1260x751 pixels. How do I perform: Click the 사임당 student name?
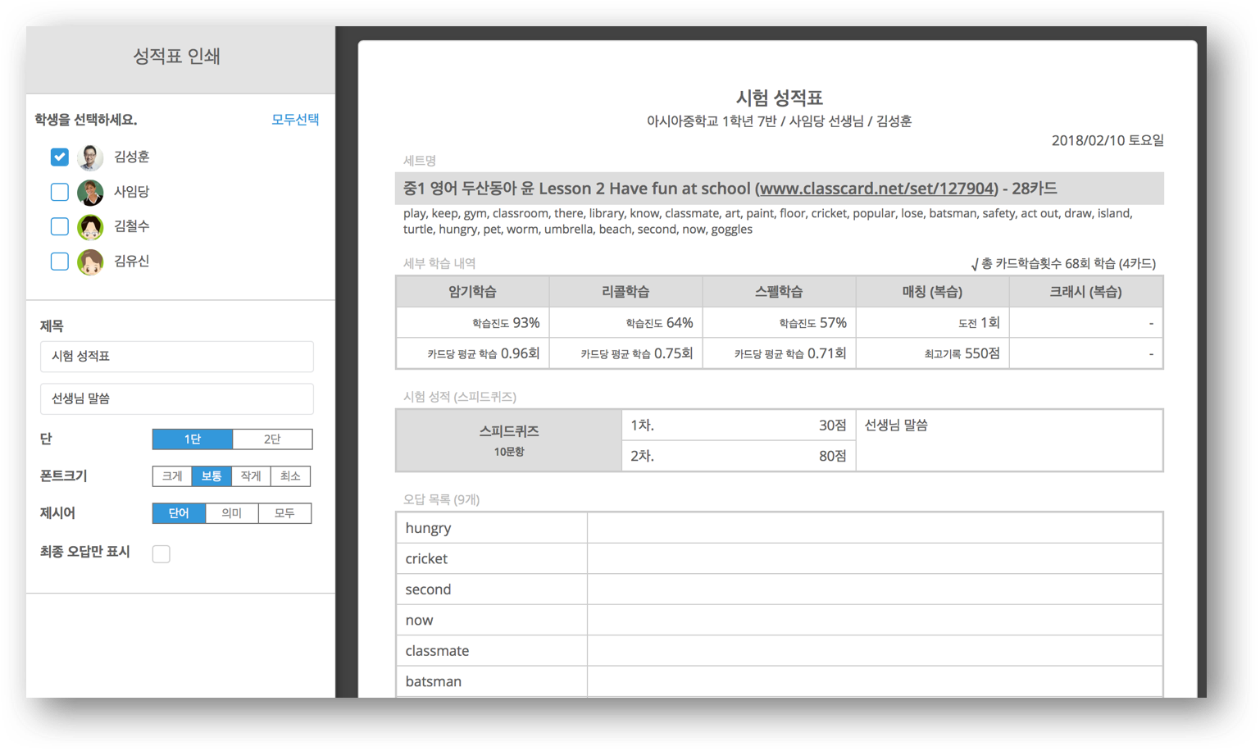(132, 192)
